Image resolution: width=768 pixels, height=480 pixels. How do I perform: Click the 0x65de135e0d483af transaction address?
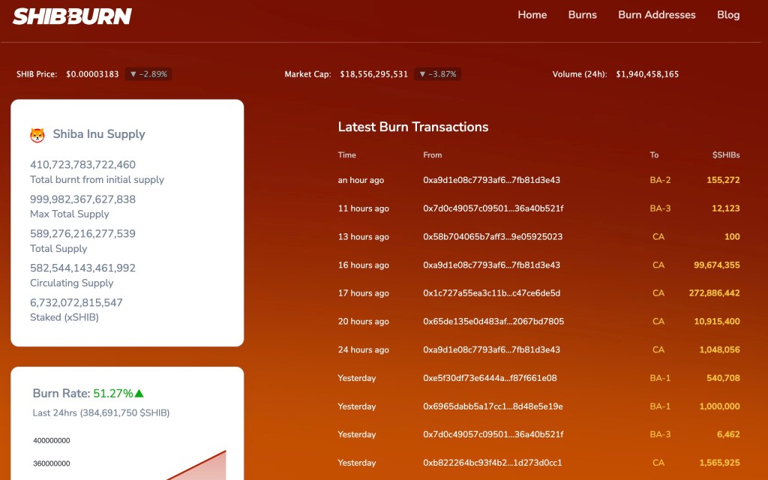(493, 322)
